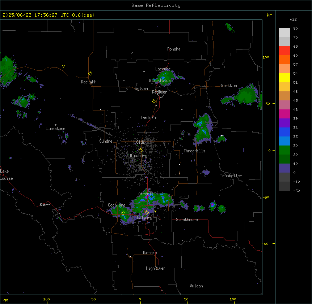The height and width of the screenshot is (304, 312).
Task: Click the Base_Reflectivity title
Action: [x=156, y=5]
